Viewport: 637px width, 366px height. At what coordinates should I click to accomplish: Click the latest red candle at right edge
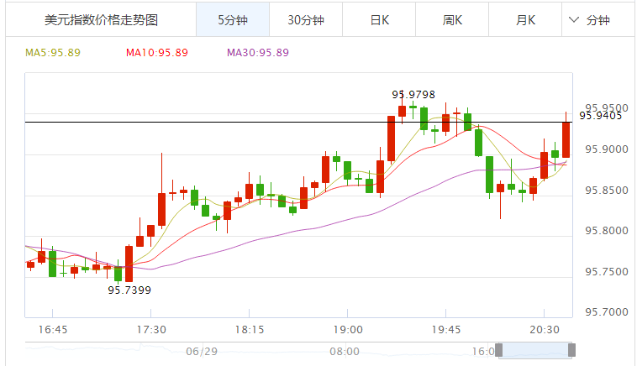pyautogui.click(x=566, y=139)
